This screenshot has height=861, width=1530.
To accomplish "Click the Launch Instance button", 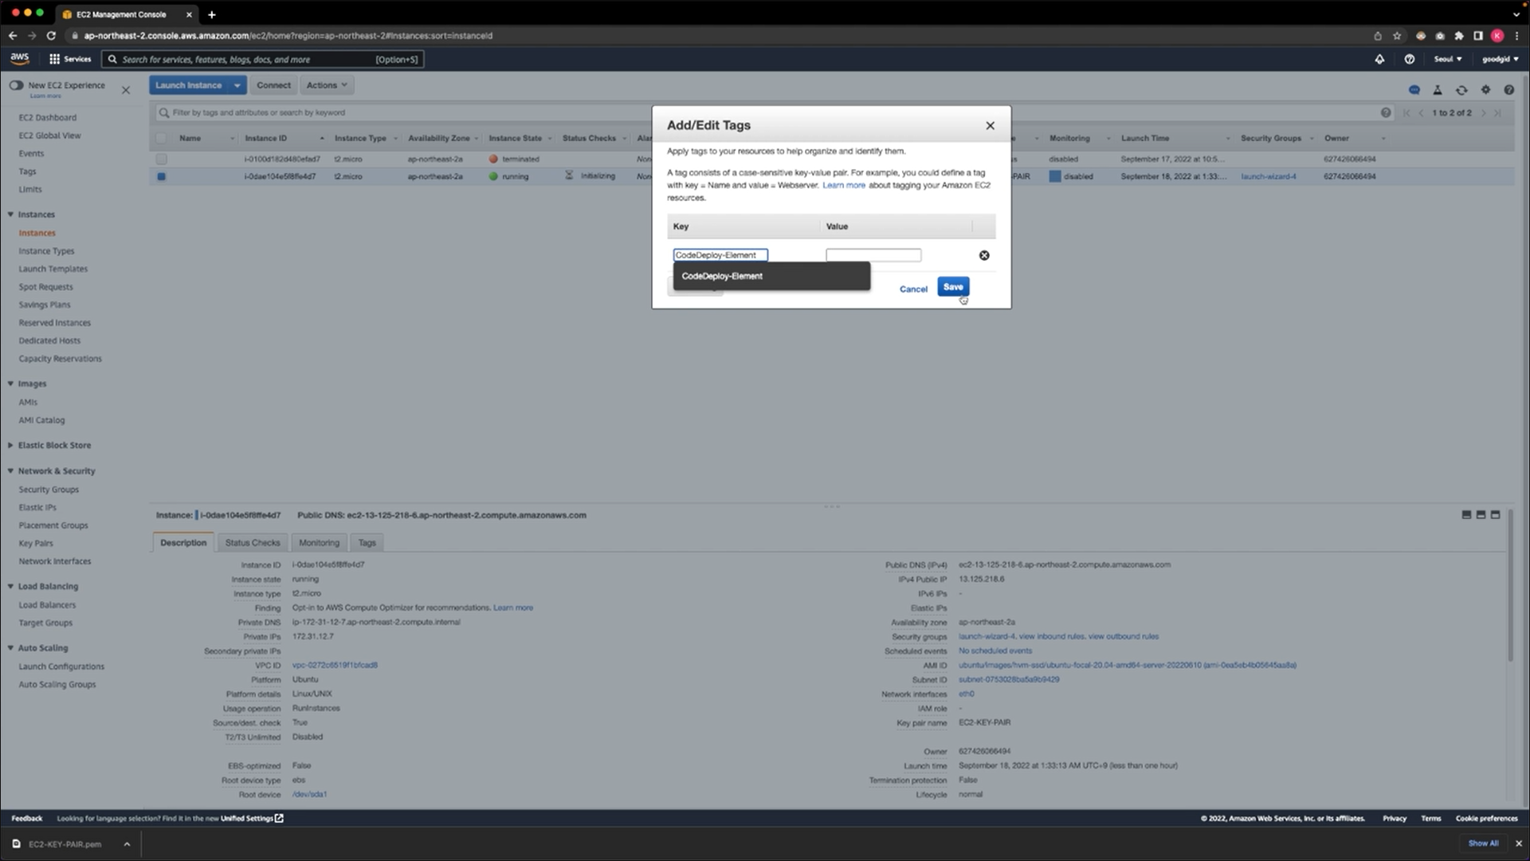I will 189,85.
